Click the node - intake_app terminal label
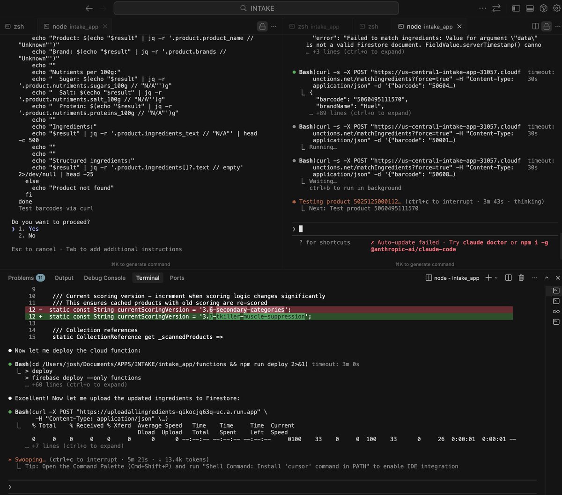The width and height of the screenshot is (562, 495). click(x=452, y=277)
